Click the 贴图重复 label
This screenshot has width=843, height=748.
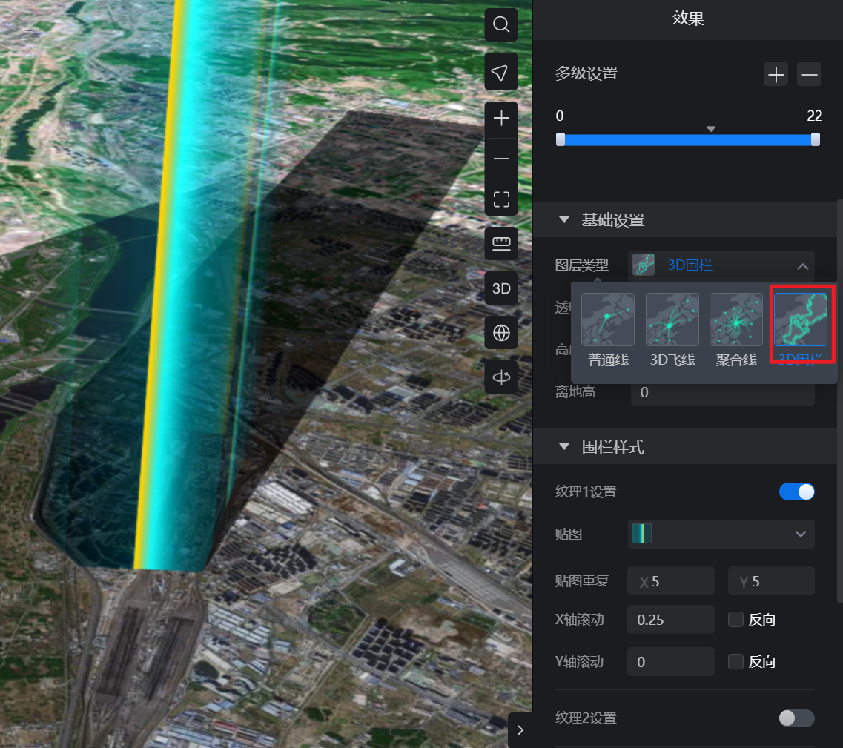(582, 581)
